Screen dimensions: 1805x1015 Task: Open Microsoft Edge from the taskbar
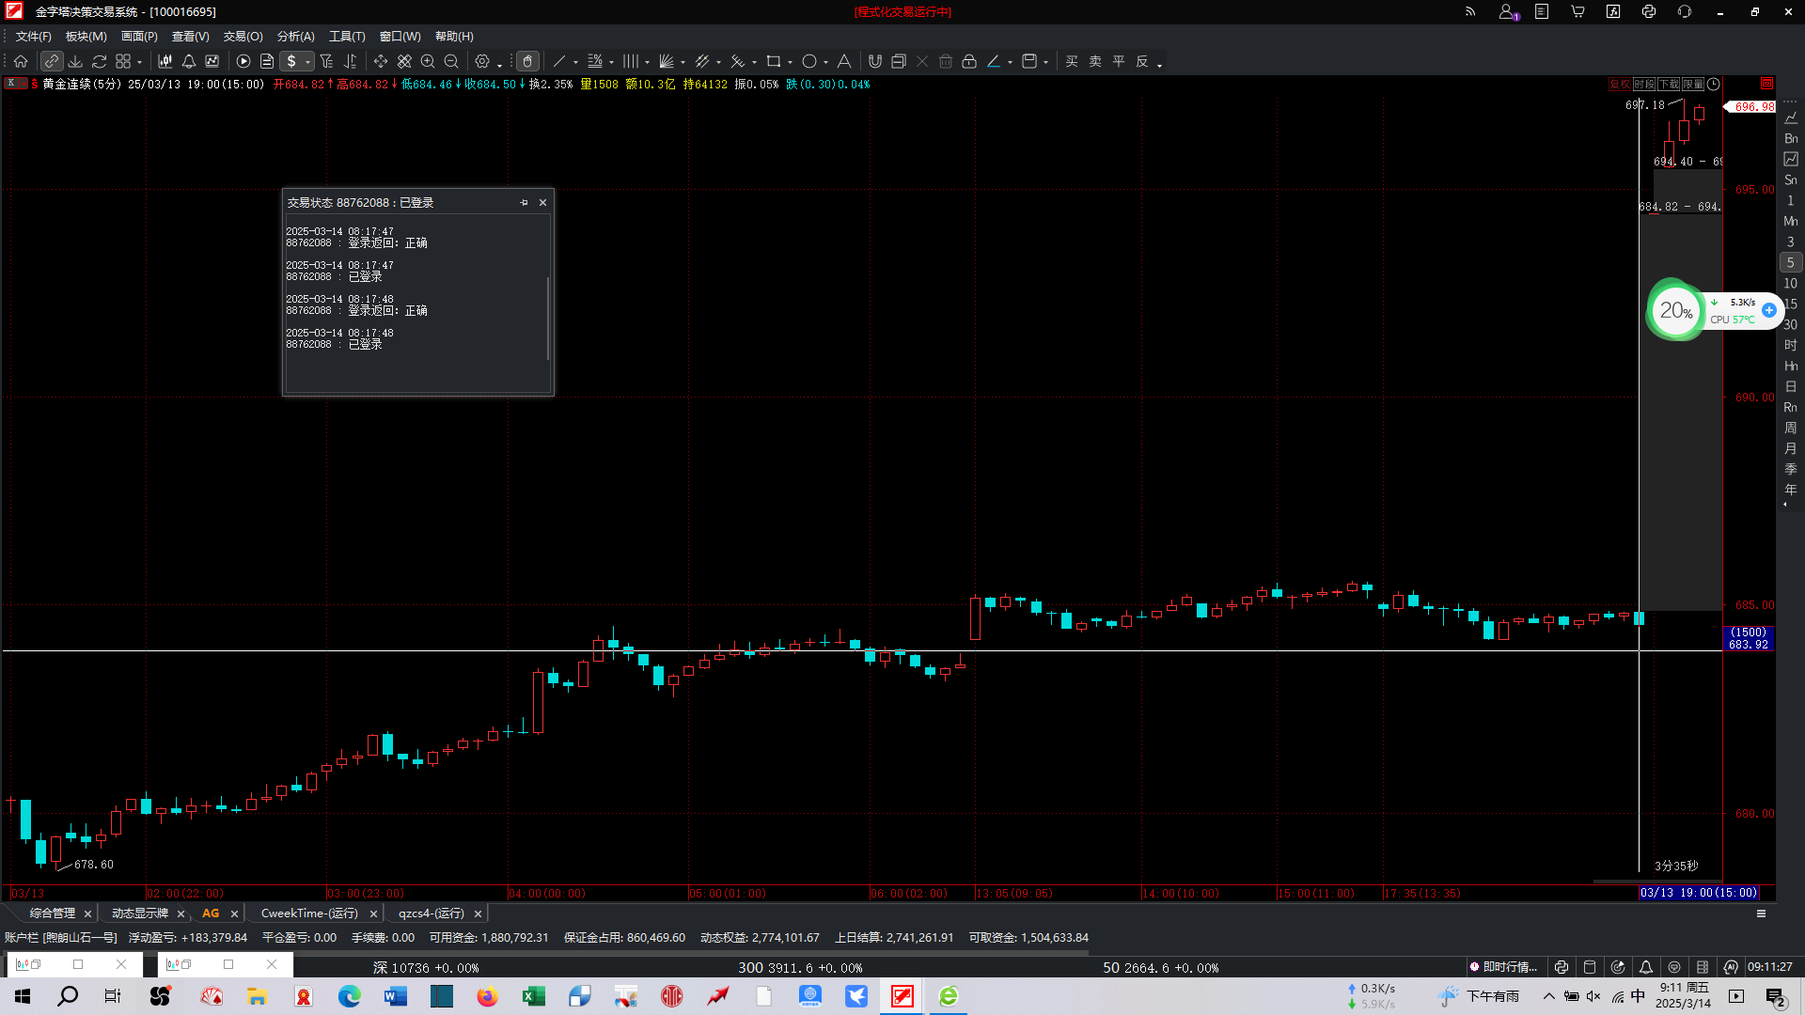349,996
